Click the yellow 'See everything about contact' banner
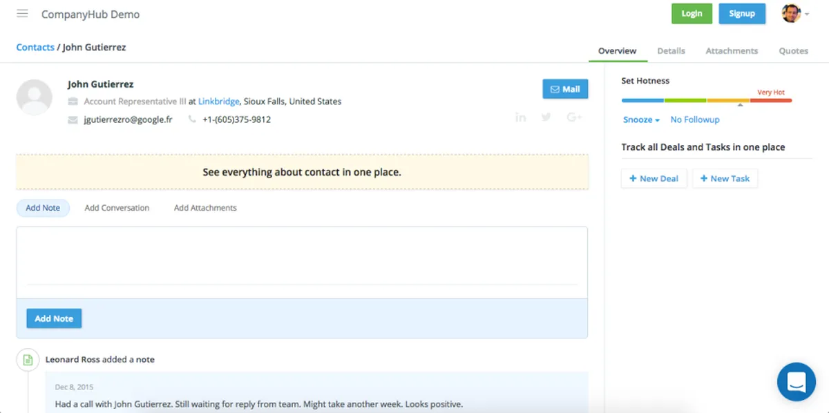 click(x=302, y=172)
